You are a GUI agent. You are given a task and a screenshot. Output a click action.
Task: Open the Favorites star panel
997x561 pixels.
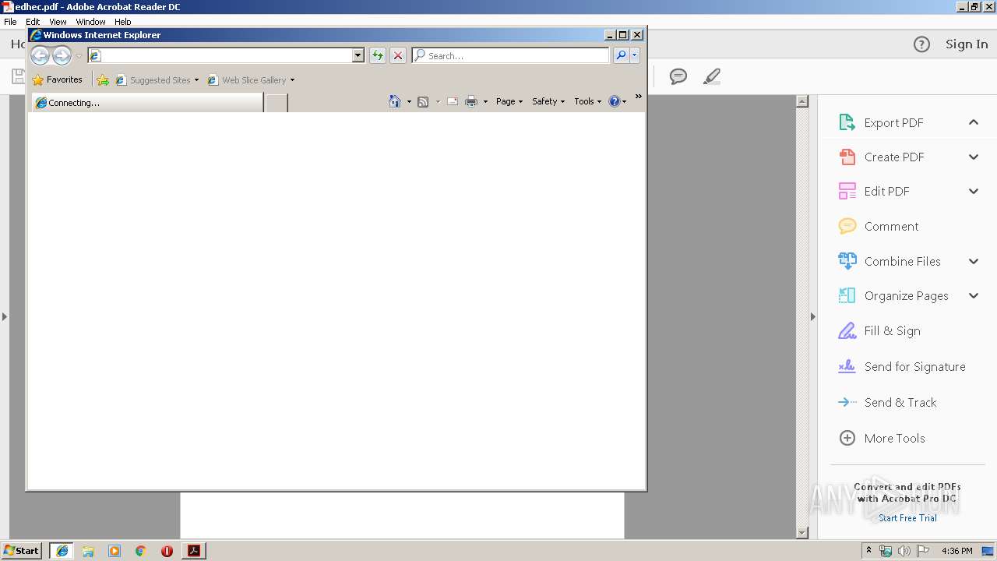click(x=58, y=79)
